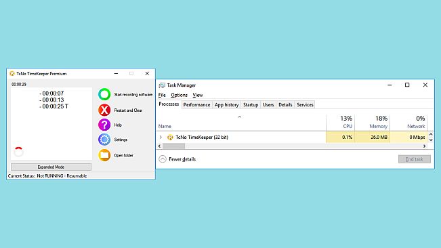The width and height of the screenshot is (441, 248).
Task: Click the red spinner icon in TimeKeeper
Action: (18, 152)
